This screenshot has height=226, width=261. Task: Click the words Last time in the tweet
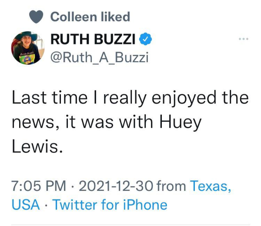43,98
